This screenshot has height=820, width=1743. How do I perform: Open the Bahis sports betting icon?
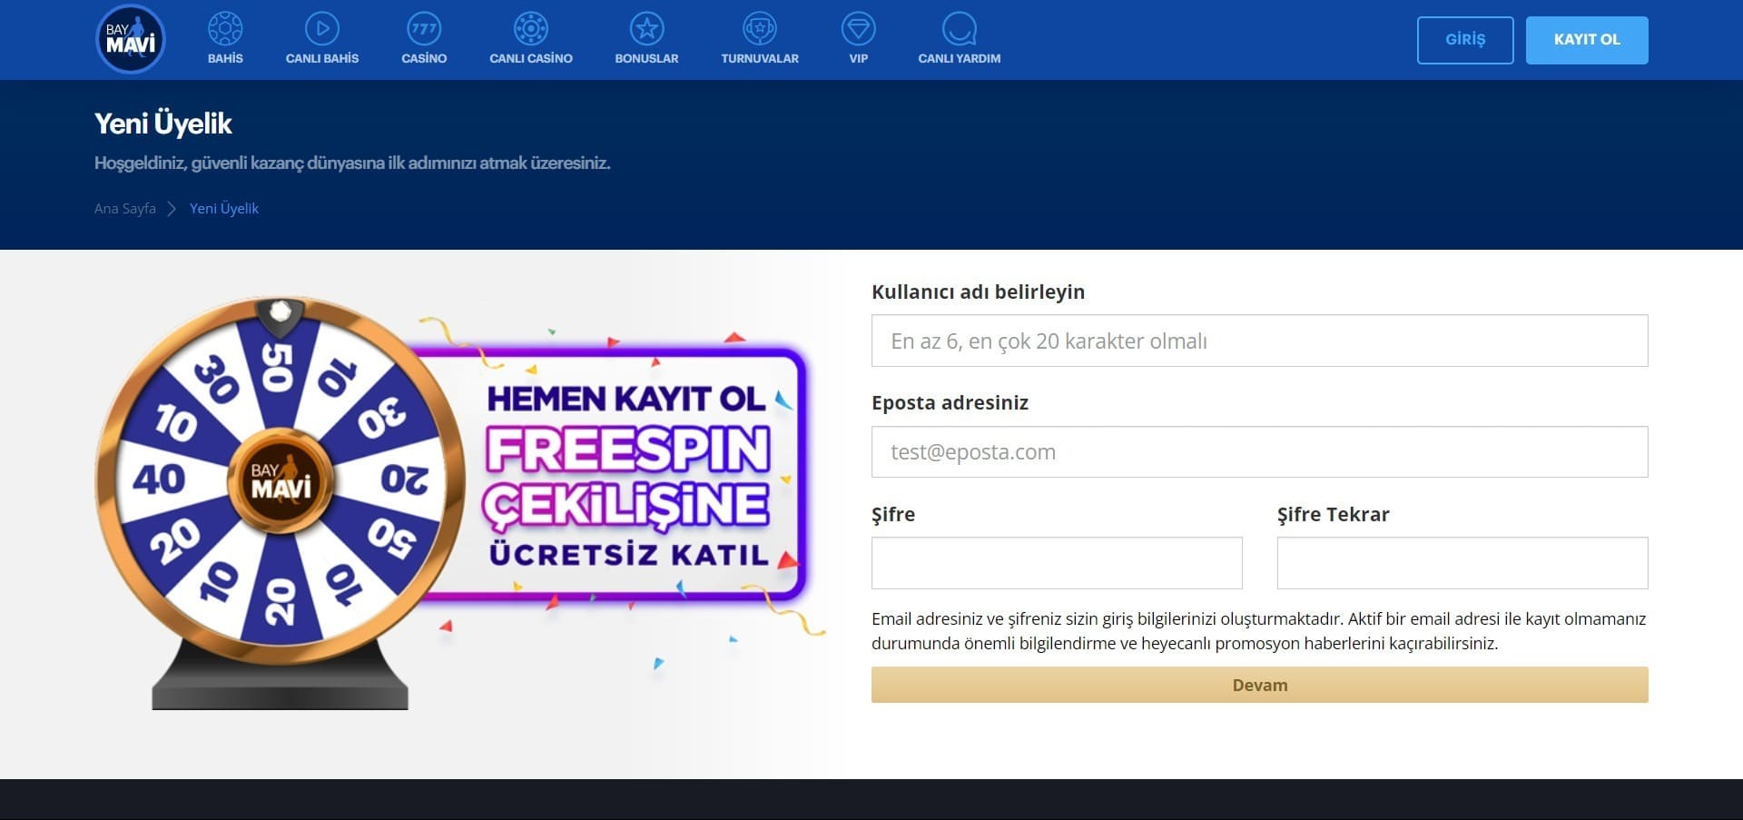[225, 29]
